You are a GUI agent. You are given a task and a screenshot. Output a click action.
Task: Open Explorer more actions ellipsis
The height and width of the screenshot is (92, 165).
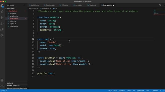(24, 5)
